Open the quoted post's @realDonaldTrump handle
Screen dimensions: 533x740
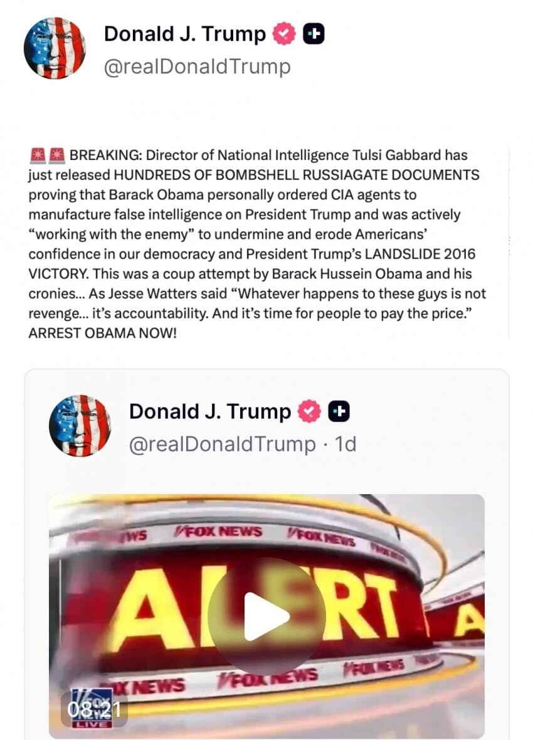click(223, 444)
